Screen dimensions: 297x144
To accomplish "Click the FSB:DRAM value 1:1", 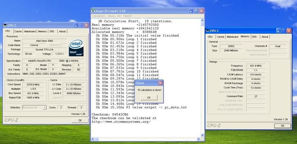I will tap(256, 70).
